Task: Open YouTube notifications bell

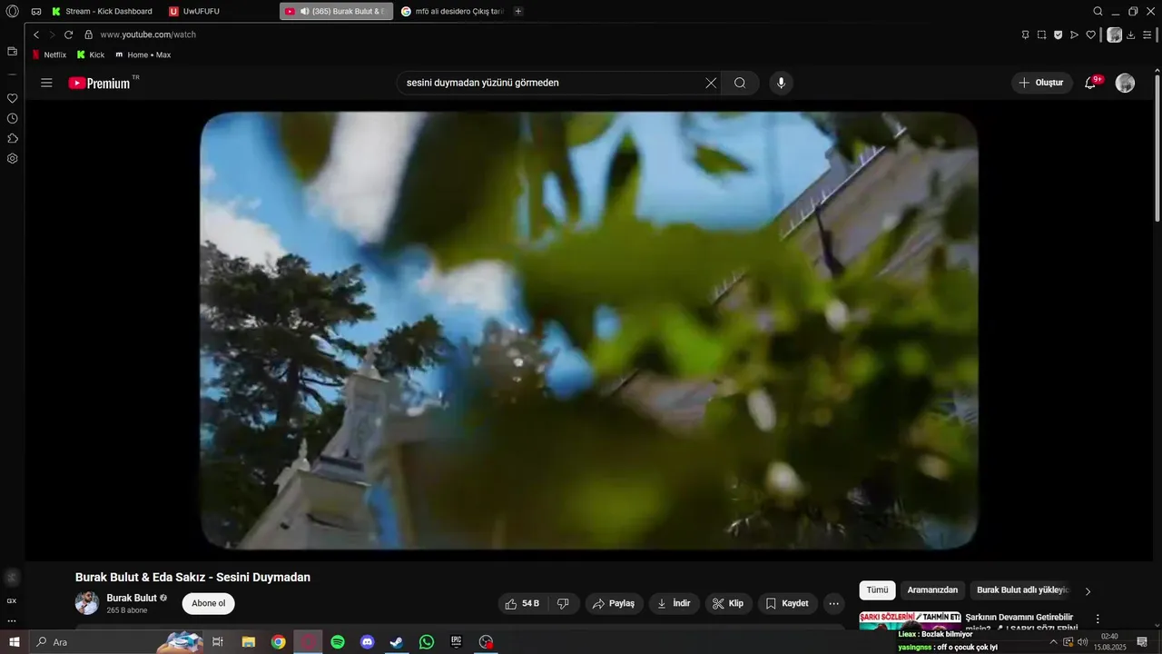Action: 1091,83
